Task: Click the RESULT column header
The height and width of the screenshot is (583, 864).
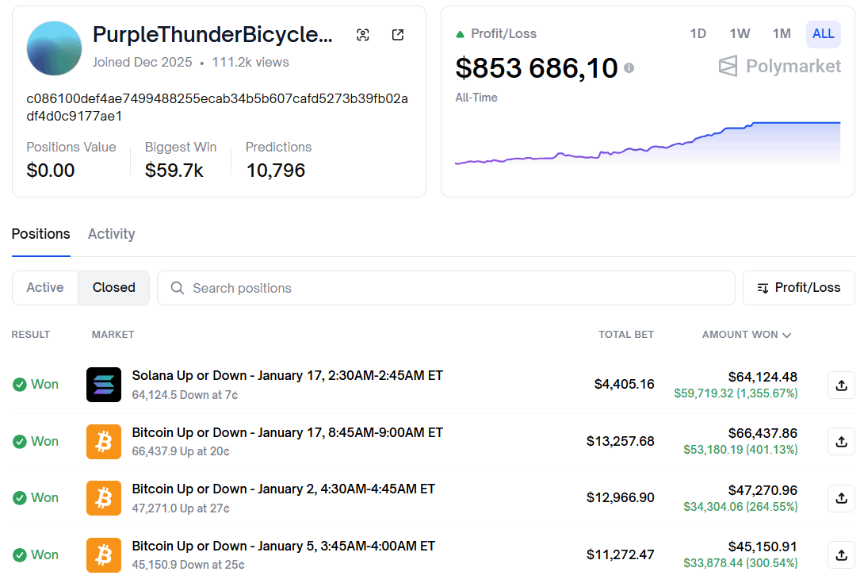Action: pos(31,334)
